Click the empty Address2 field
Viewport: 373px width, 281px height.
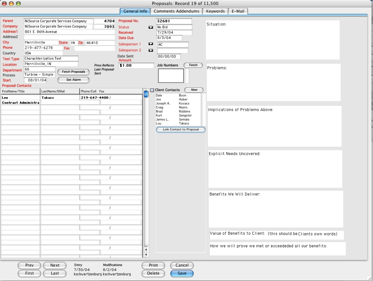[x=69, y=37]
